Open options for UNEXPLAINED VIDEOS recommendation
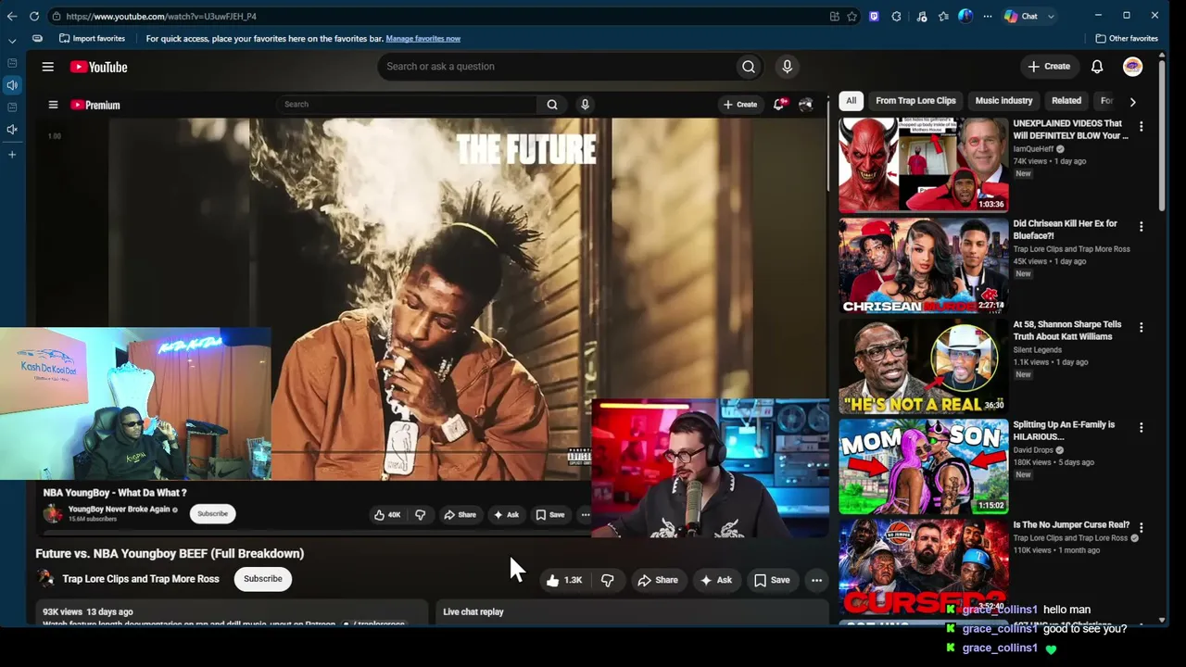Image resolution: width=1186 pixels, height=667 pixels. click(x=1141, y=126)
